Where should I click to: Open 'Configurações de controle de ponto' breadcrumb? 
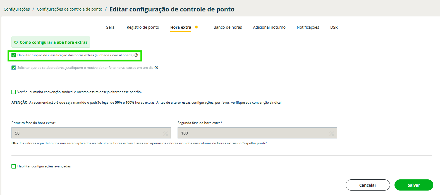click(70, 9)
